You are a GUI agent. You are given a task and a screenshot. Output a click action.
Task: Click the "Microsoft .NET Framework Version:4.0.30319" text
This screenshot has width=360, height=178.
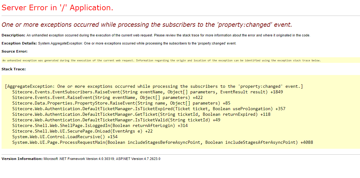[x=79, y=159]
